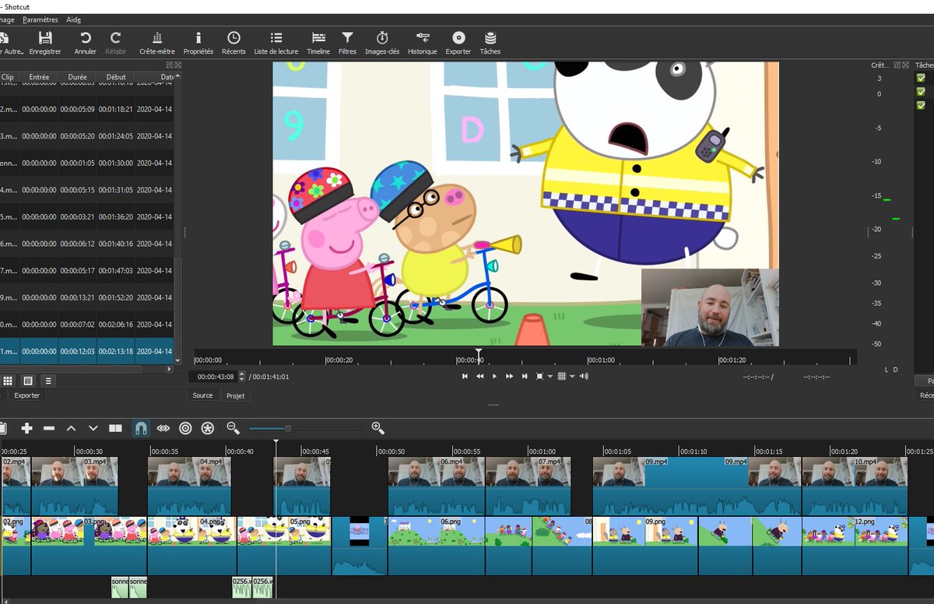The width and height of the screenshot is (934, 604).
Task: Sort playlist by the Début column
Action: (116, 77)
